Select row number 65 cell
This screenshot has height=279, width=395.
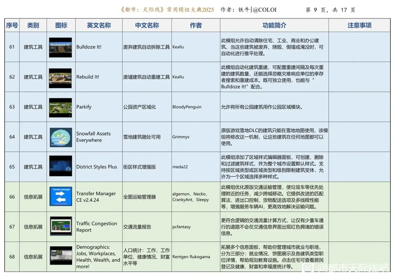(12, 167)
